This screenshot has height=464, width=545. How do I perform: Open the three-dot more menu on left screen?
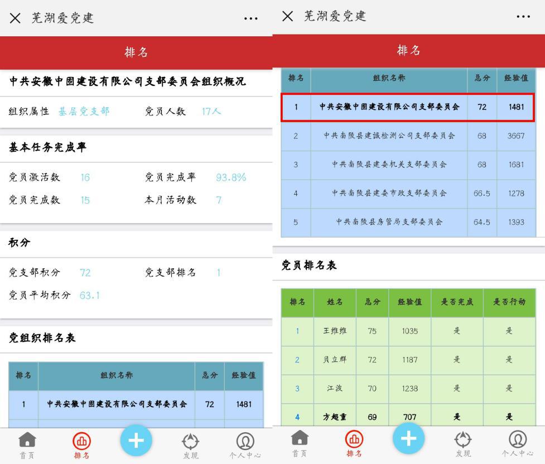251,18
